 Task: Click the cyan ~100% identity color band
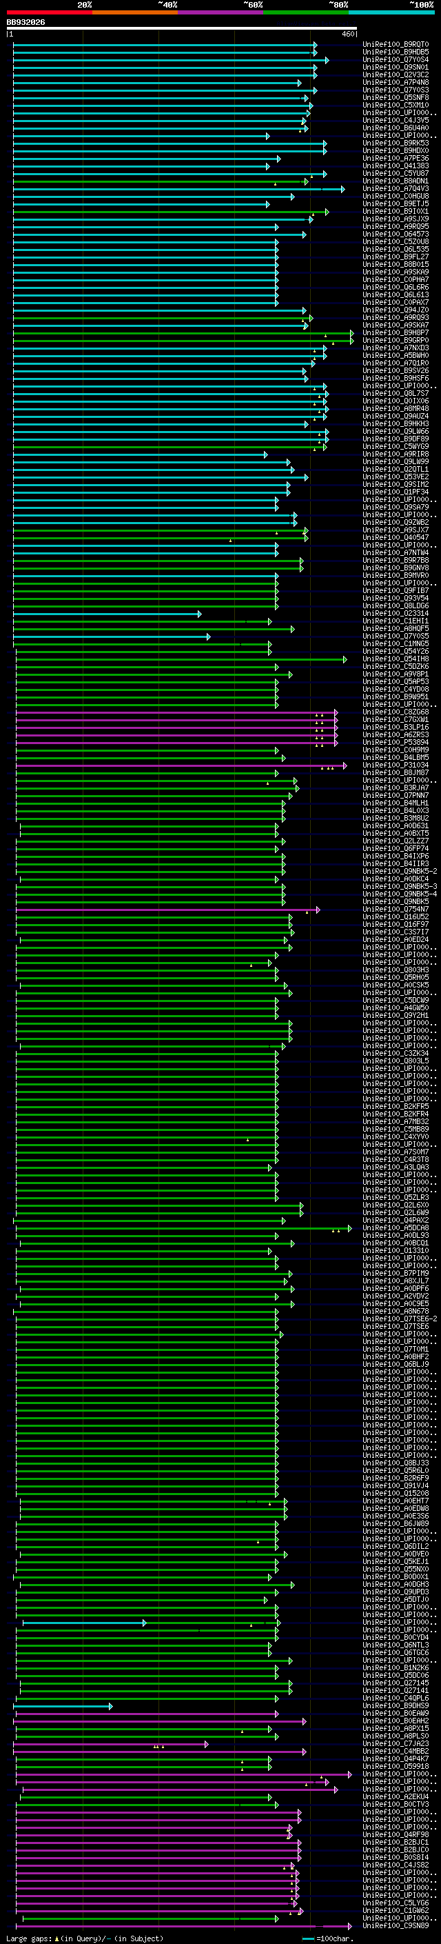(x=391, y=13)
